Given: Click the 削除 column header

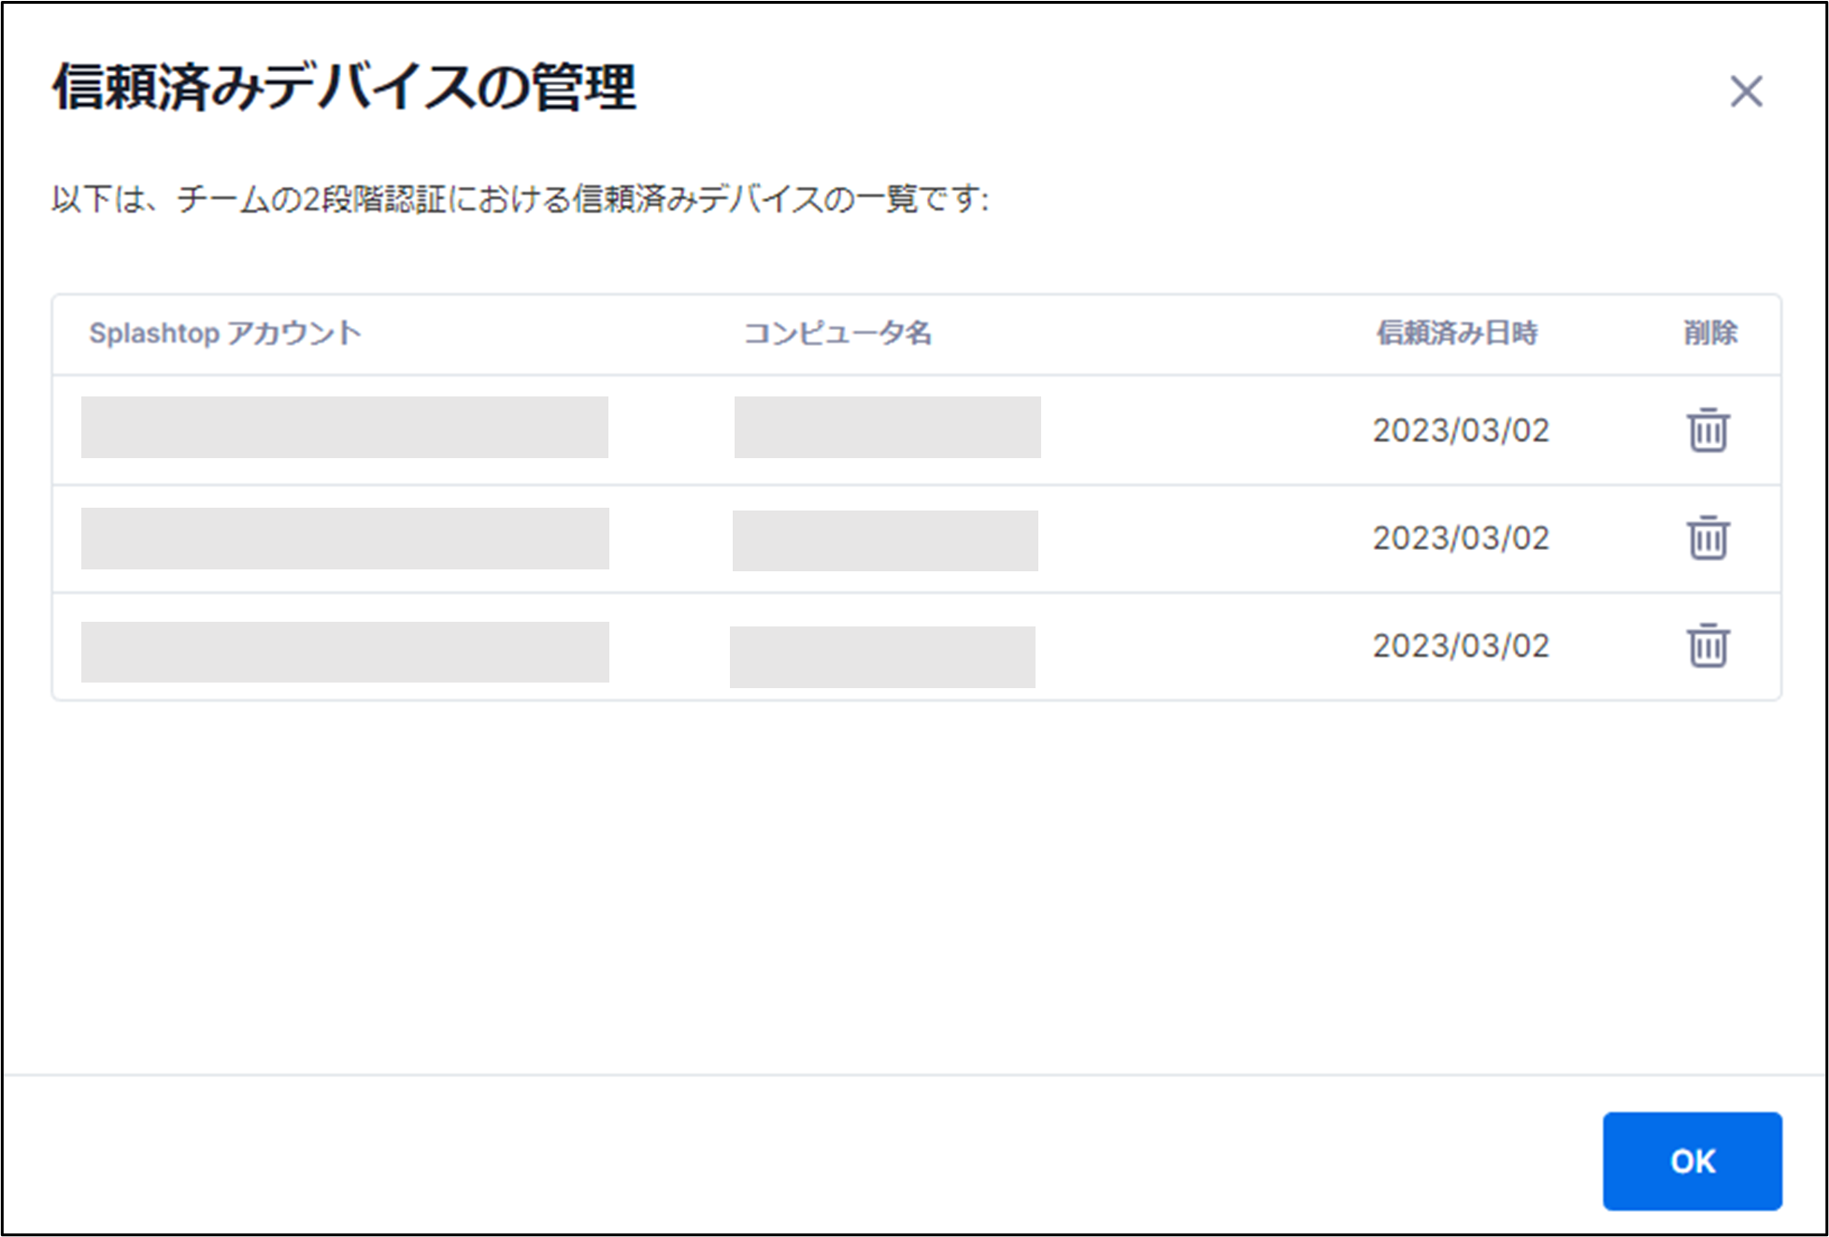Looking at the screenshot, I should pyautogui.click(x=1710, y=333).
